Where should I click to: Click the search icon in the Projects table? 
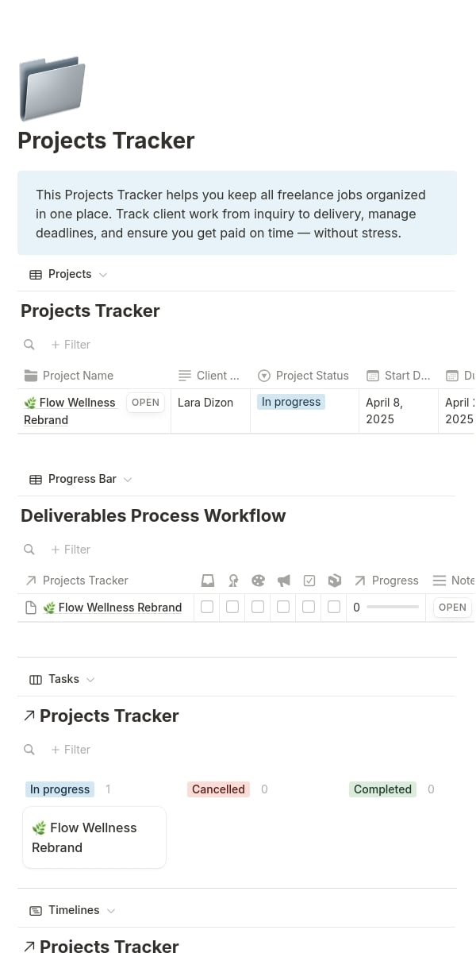point(29,345)
